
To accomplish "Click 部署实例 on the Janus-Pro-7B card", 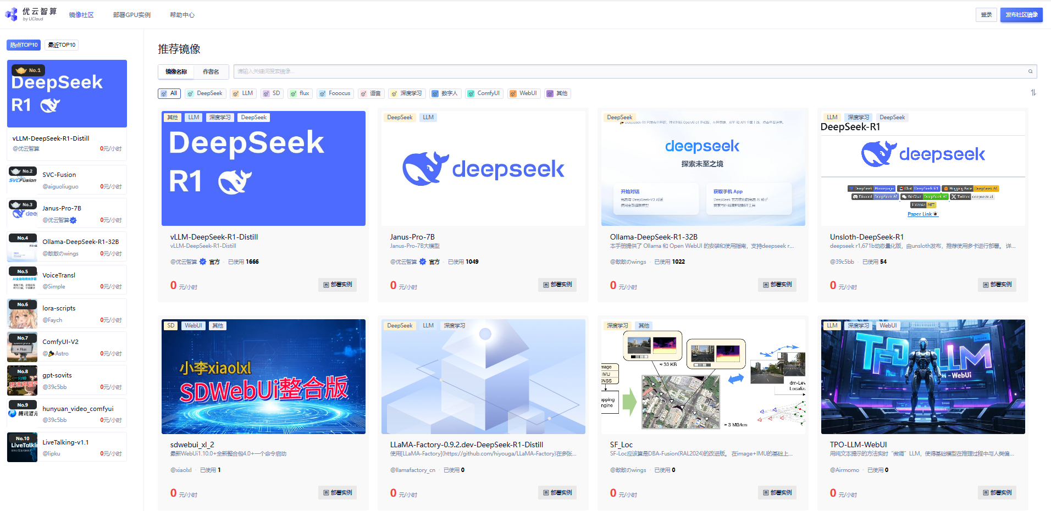I will (x=557, y=285).
